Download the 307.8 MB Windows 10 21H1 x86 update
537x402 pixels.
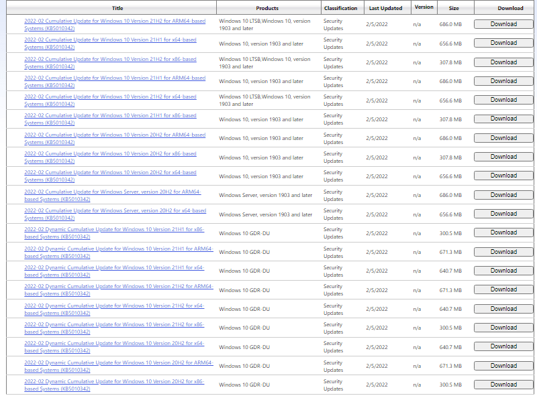tap(503, 119)
